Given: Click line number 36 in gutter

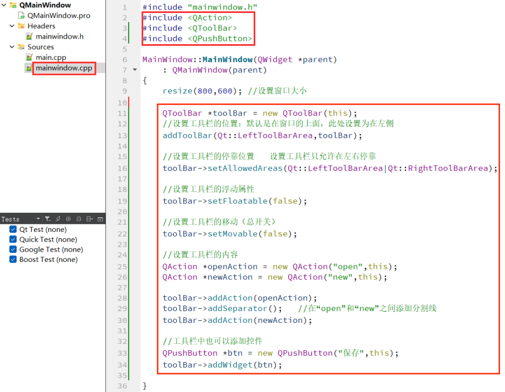Looking at the screenshot, I should click(122, 386).
